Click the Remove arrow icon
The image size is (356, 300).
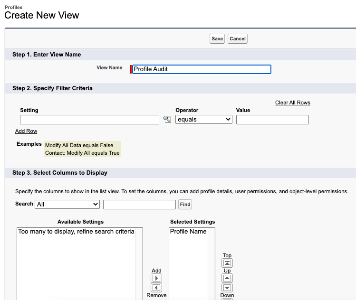[x=156, y=288]
